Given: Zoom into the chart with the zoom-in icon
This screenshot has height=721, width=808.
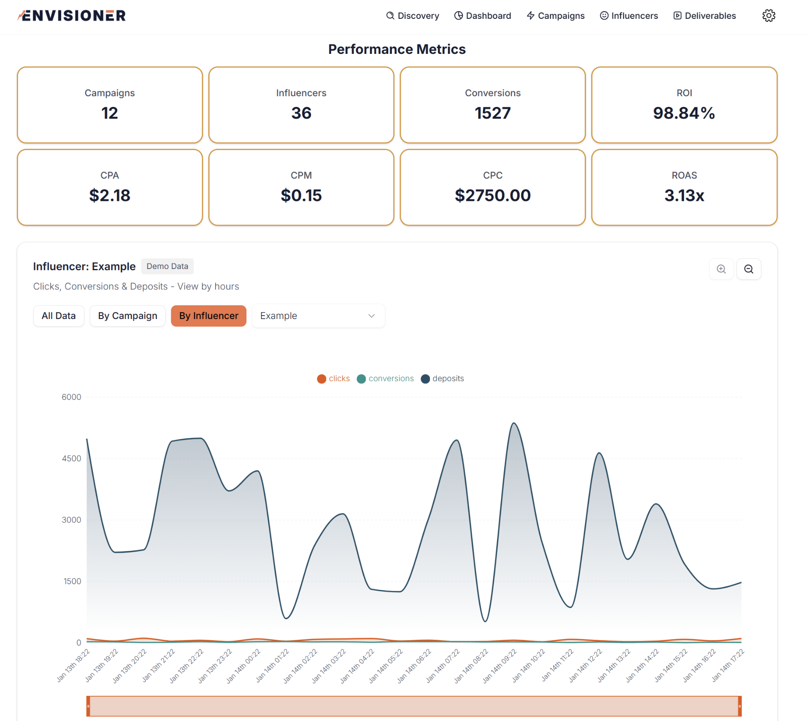Looking at the screenshot, I should [x=721, y=269].
